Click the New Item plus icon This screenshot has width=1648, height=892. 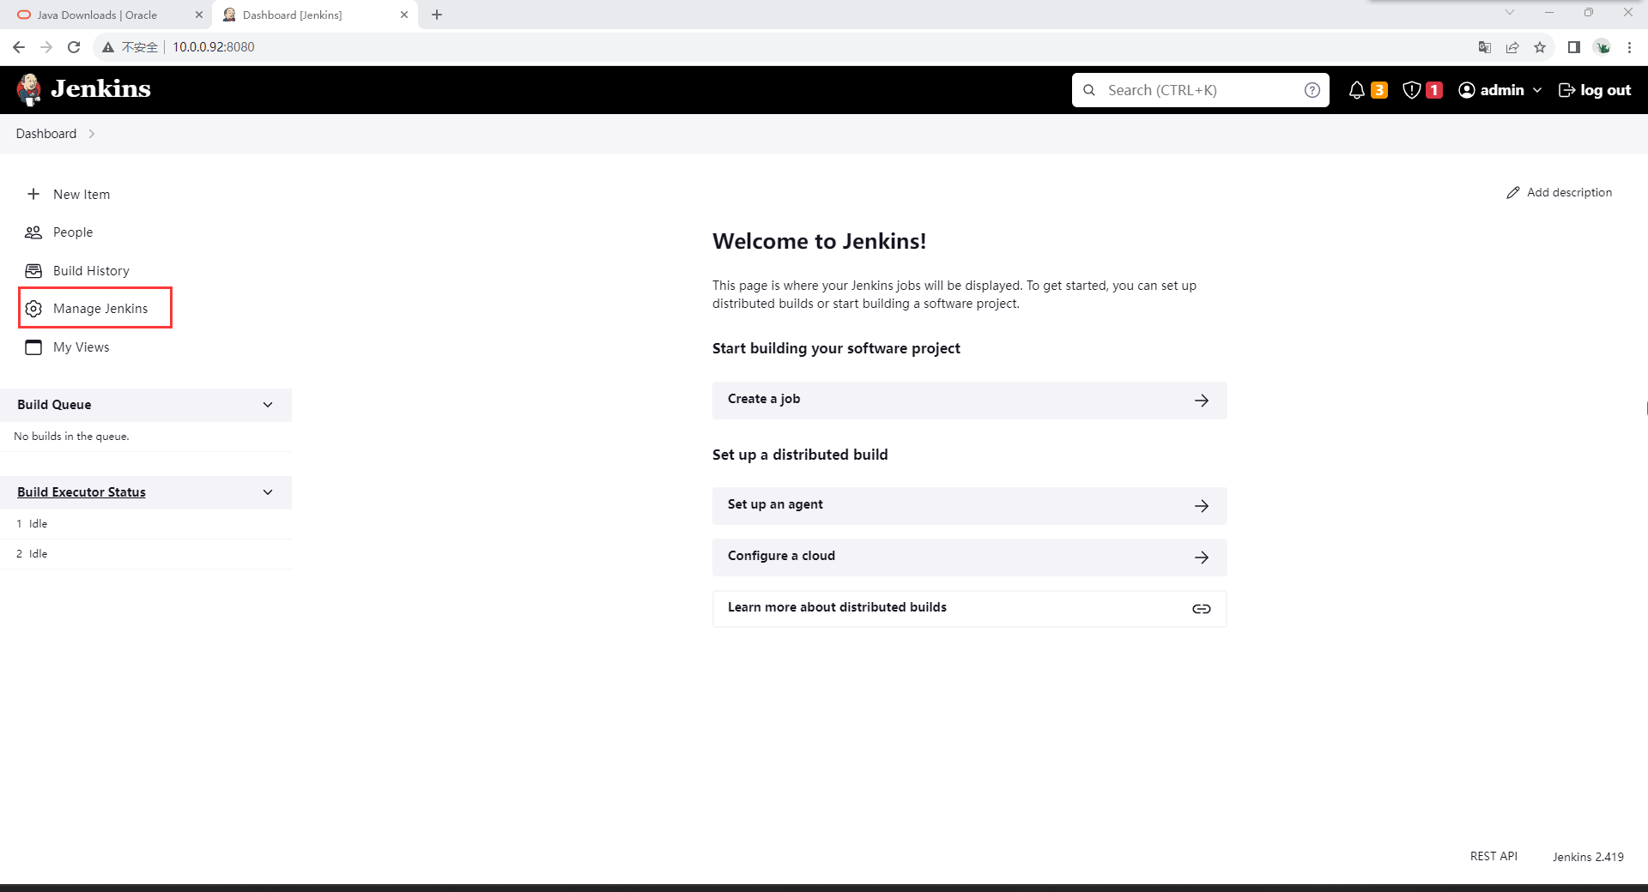click(x=33, y=194)
